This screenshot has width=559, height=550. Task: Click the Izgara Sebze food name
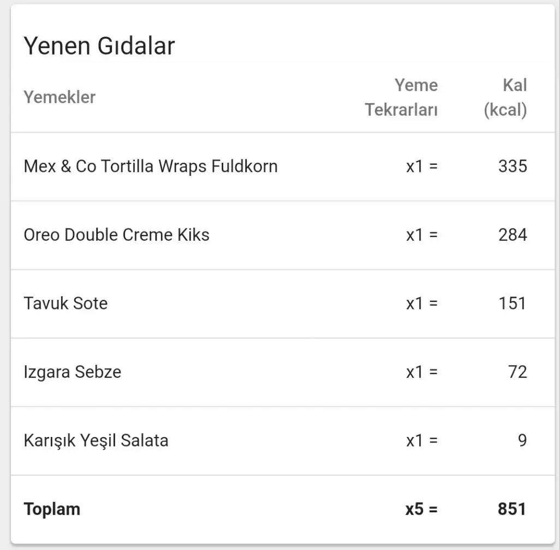(x=72, y=372)
